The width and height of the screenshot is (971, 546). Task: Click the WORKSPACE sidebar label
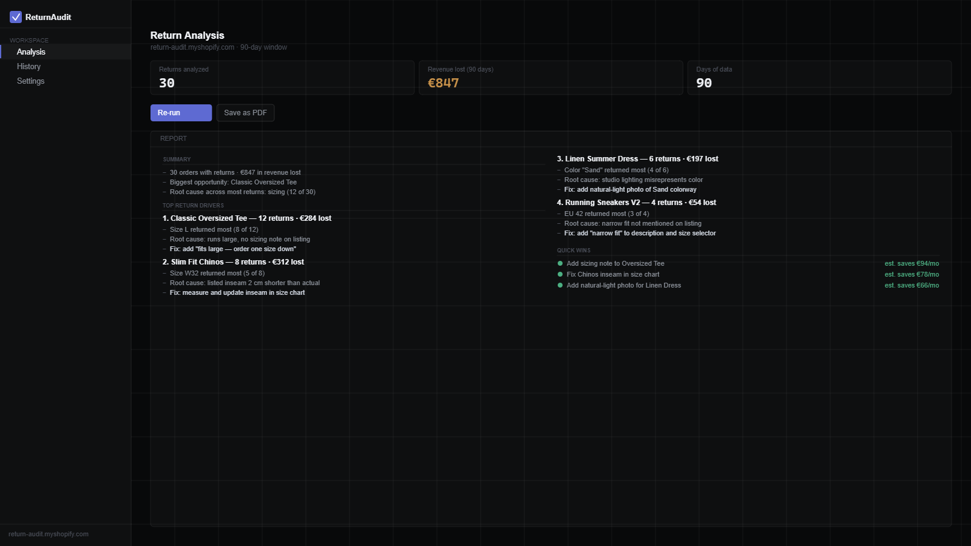point(29,40)
